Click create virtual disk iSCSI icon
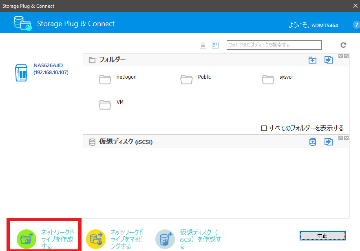Screen dimensions: 360x251 pos(165,239)
